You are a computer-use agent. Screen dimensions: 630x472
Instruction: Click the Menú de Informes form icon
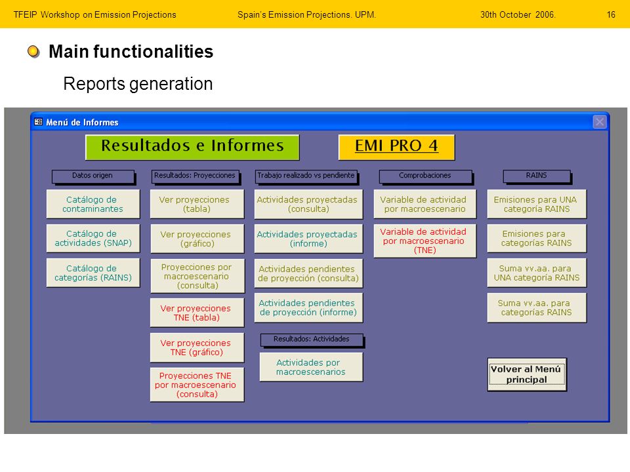pyautogui.click(x=39, y=122)
